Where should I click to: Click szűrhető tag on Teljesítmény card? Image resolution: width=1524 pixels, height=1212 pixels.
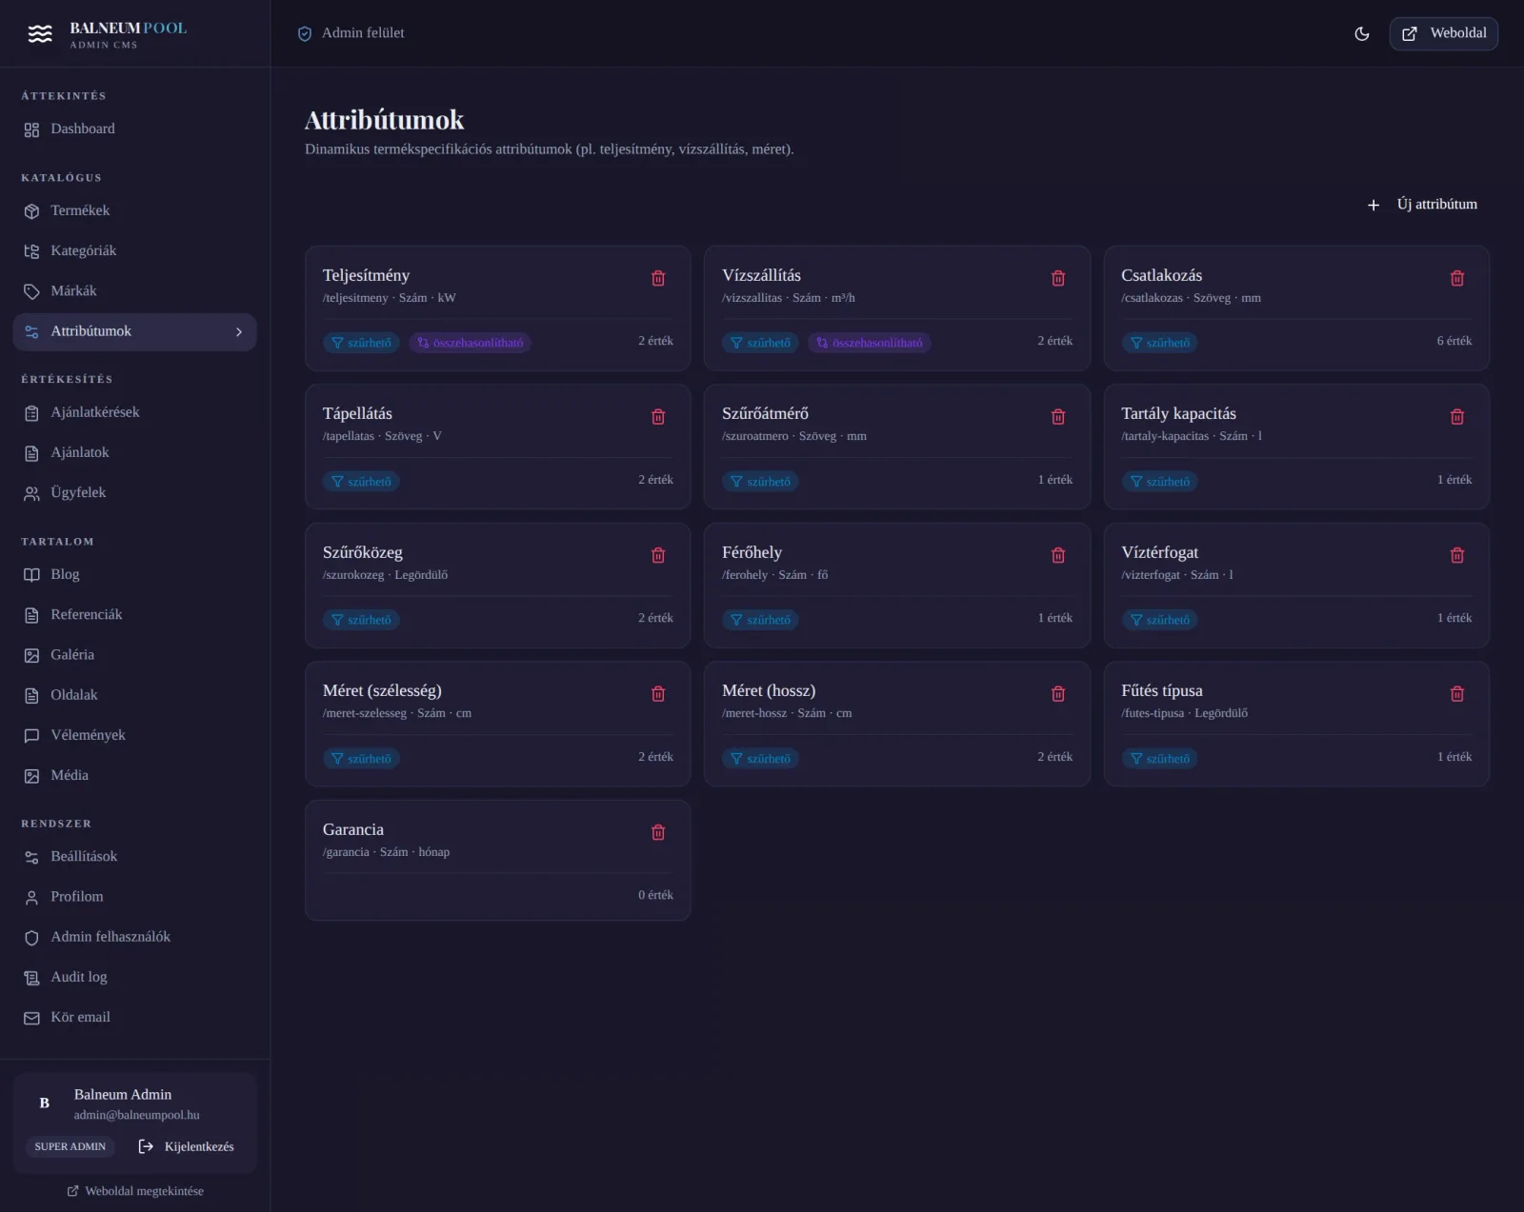point(361,343)
